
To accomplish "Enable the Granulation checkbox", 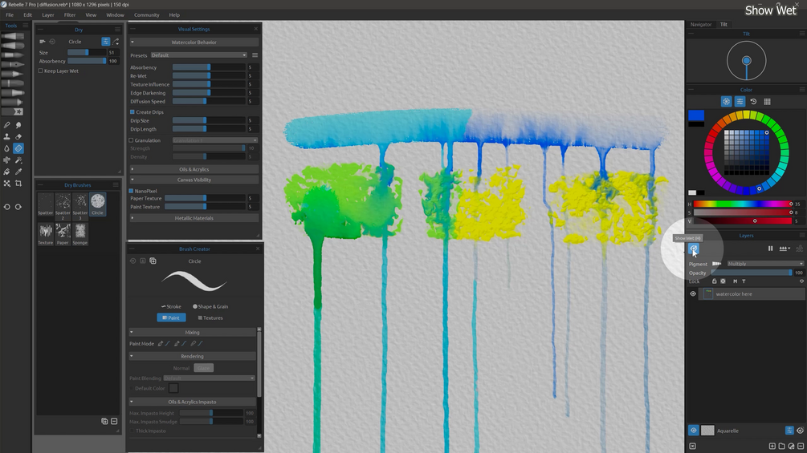I will coord(131,140).
